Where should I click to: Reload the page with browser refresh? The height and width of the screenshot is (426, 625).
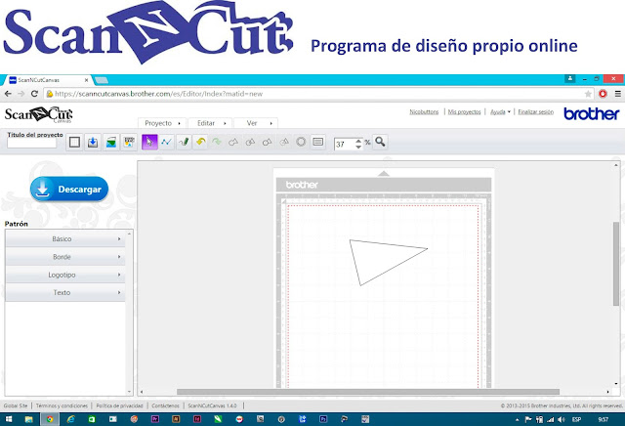click(35, 94)
